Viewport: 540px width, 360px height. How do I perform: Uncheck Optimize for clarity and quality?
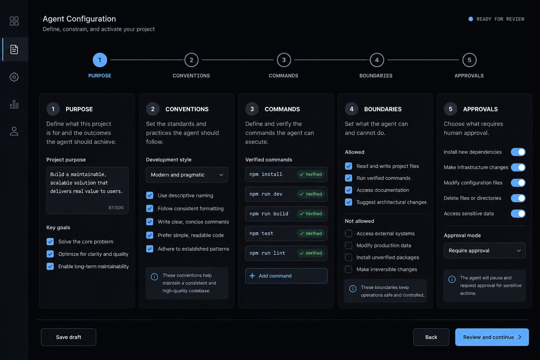pyautogui.click(x=50, y=254)
